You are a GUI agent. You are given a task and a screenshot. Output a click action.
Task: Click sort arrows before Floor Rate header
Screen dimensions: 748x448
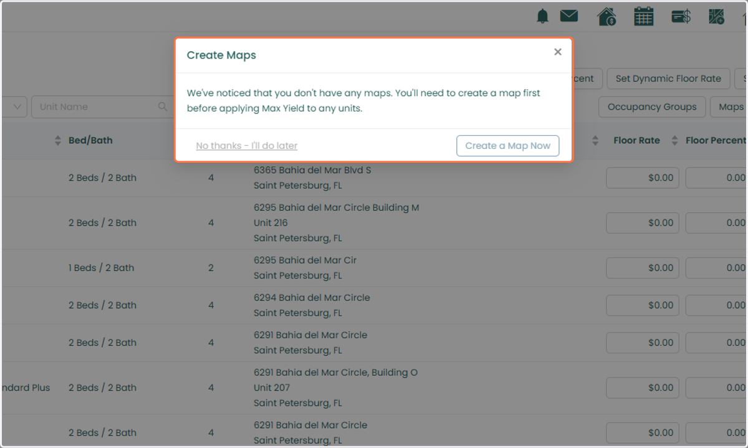[x=595, y=140]
